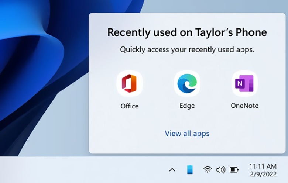Click the 'OneNote' label text
Screen dimensions: 288x183
(x=244, y=106)
